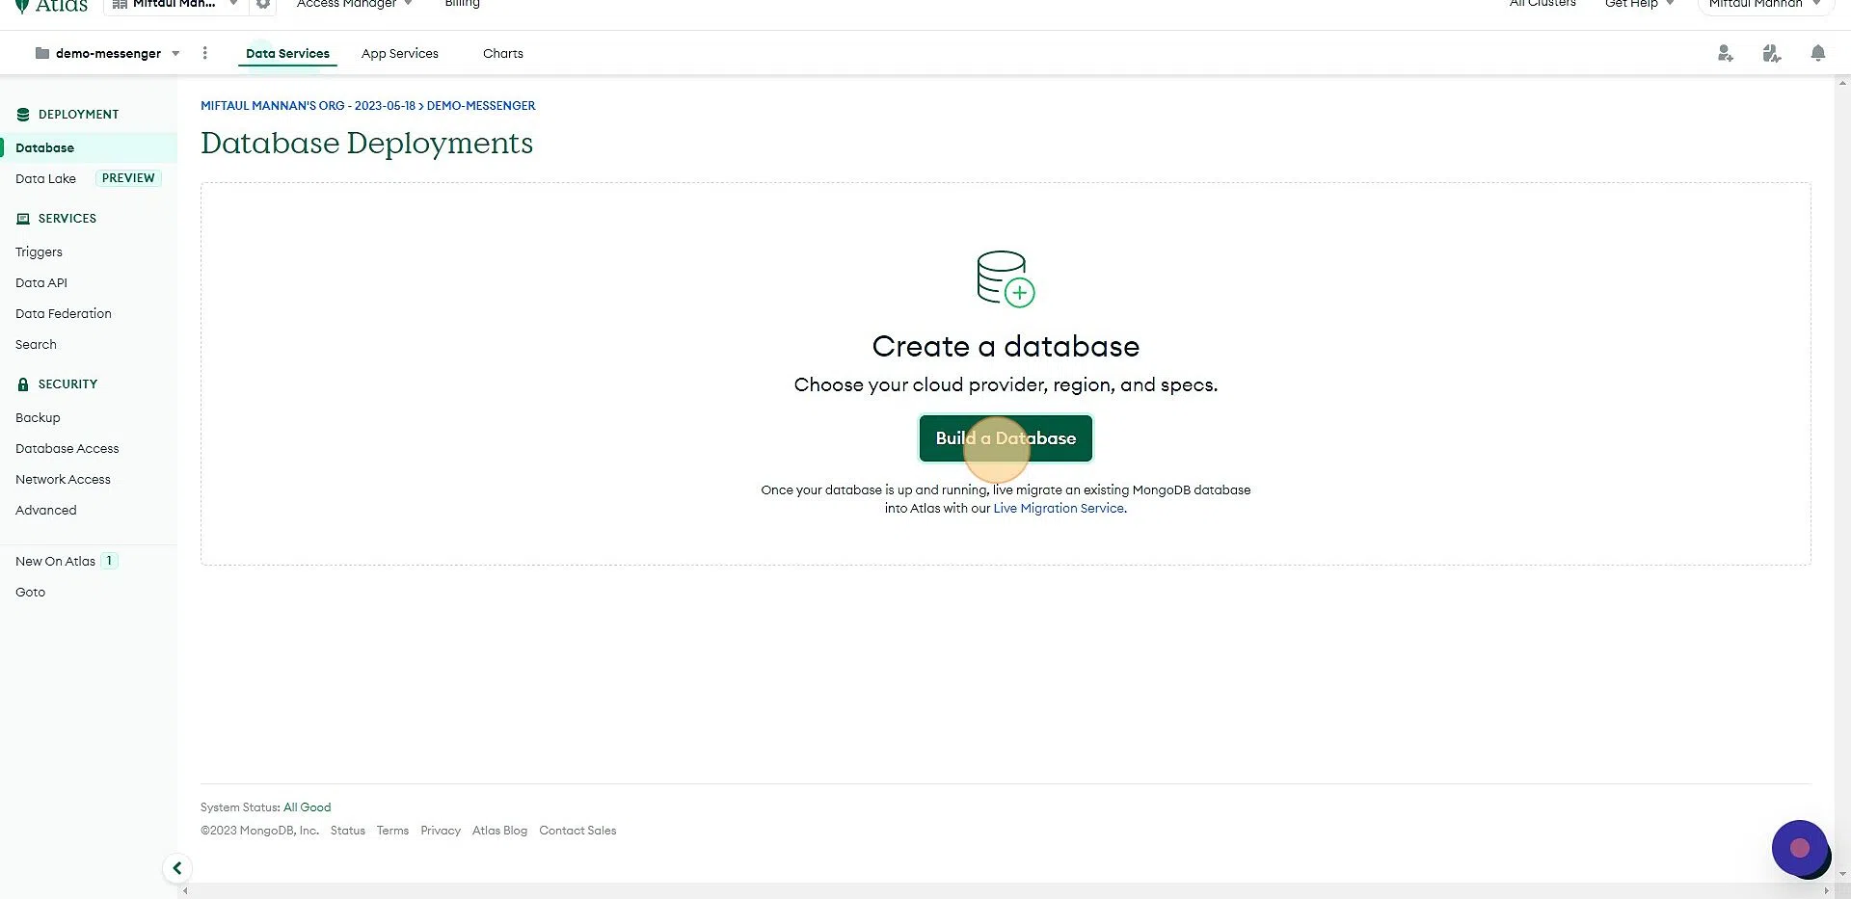The height and width of the screenshot is (899, 1851).
Task: Go to Network Access in the sidebar
Action: [x=63, y=480]
